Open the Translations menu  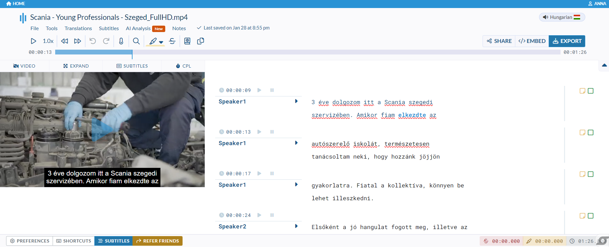pyautogui.click(x=78, y=29)
